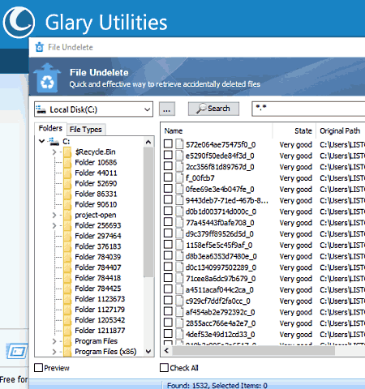Tick the checkbox for 77a45443f0afe708_0

[x=168, y=222]
